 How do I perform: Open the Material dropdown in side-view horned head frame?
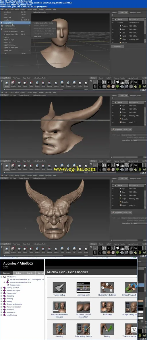[140, 137]
